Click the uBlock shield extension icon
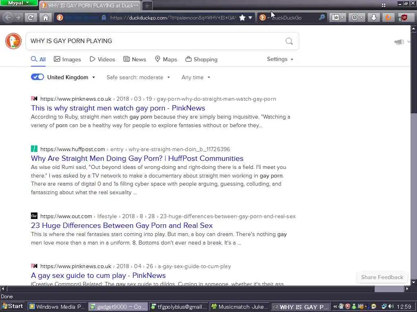Viewport: 417px width, 312px height. click(404, 17)
